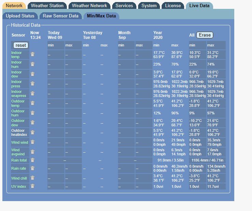The width and height of the screenshot is (252, 211).
Task: Select the License tab
Action: [x=173, y=5]
